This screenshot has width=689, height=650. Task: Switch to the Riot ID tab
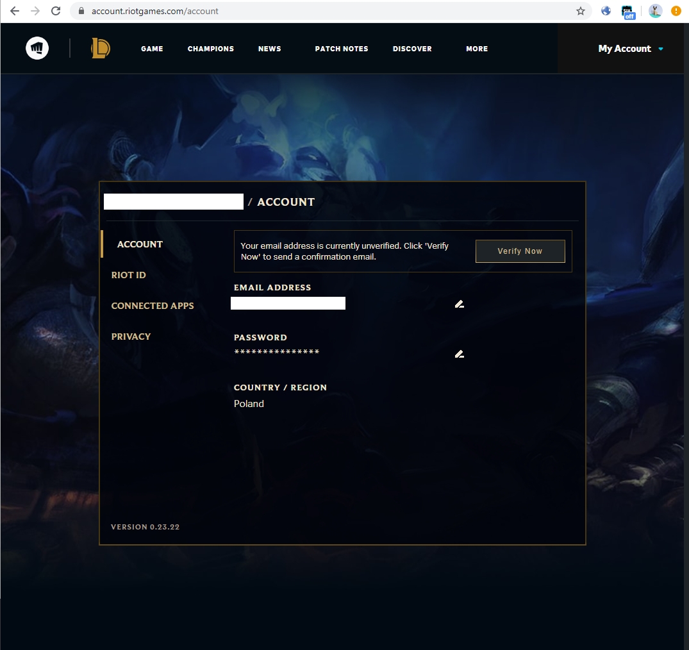point(129,275)
